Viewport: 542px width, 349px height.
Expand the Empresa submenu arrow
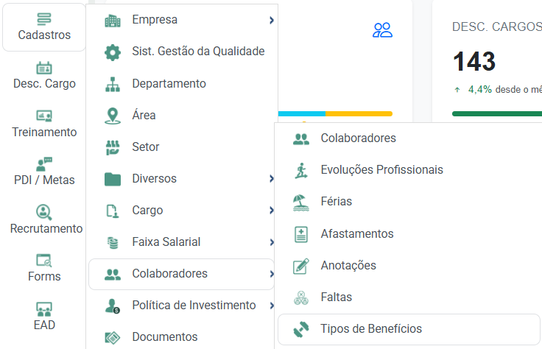(272, 21)
